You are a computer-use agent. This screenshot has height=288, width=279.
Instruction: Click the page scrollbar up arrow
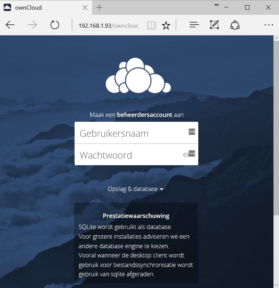pos(276,38)
